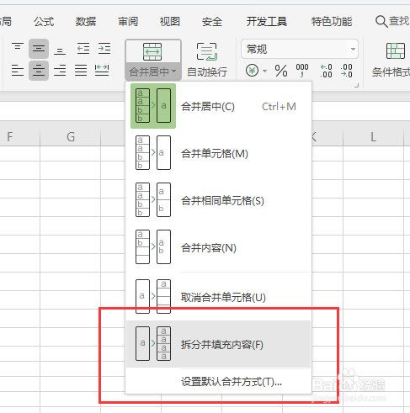Open number format dialog launcher
410x413 pixels.
pos(356,86)
